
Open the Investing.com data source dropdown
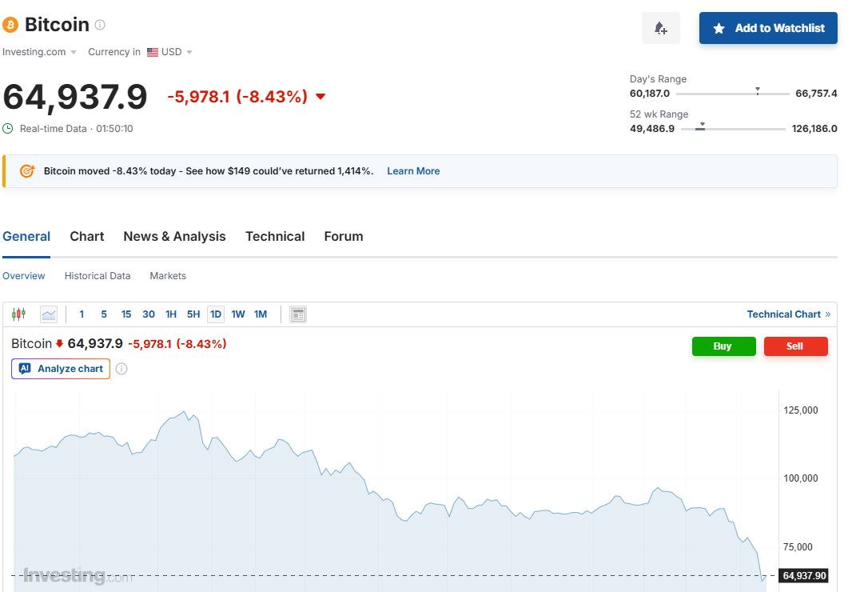coord(40,52)
